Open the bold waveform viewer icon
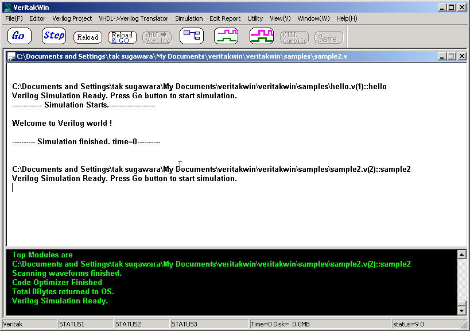The height and width of the screenshot is (331, 470). point(261,36)
